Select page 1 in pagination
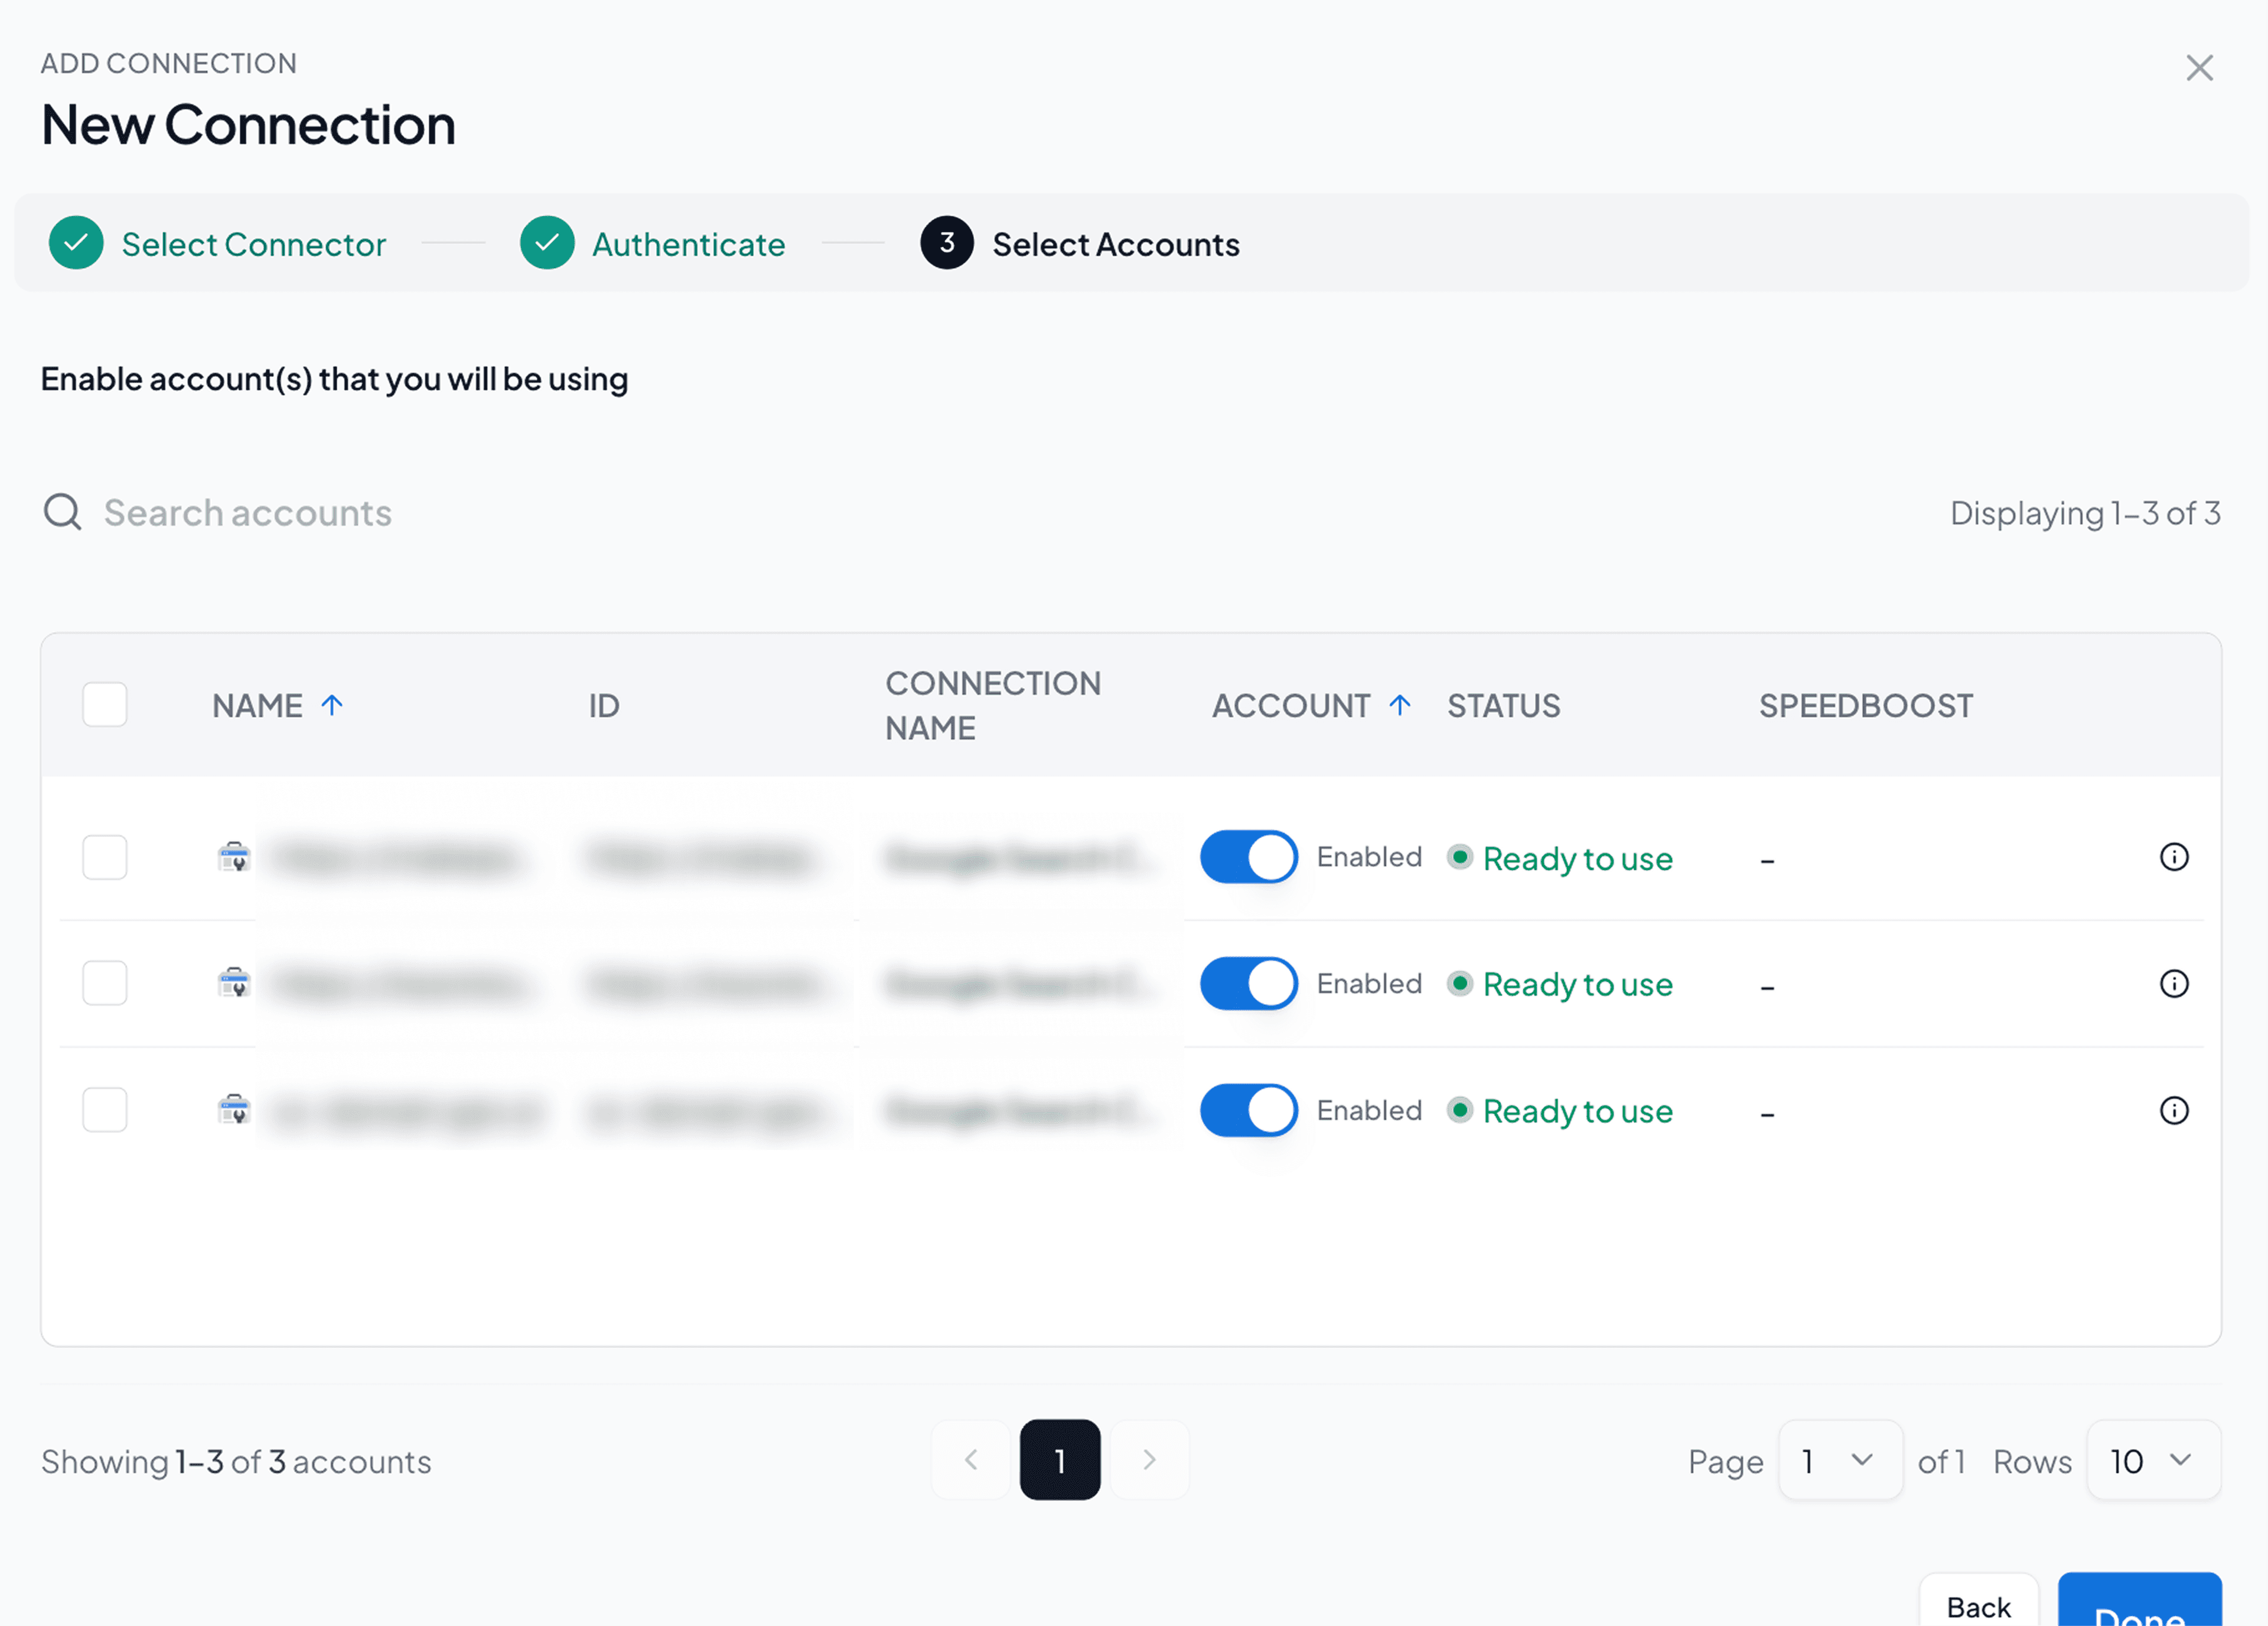Image resolution: width=2268 pixels, height=1626 pixels. 1060,1460
